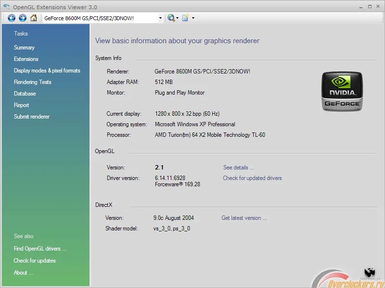Click the renderer name GeForce 8600M GS/PCI/SSE2/3DNOW! in System Info

click(202, 72)
